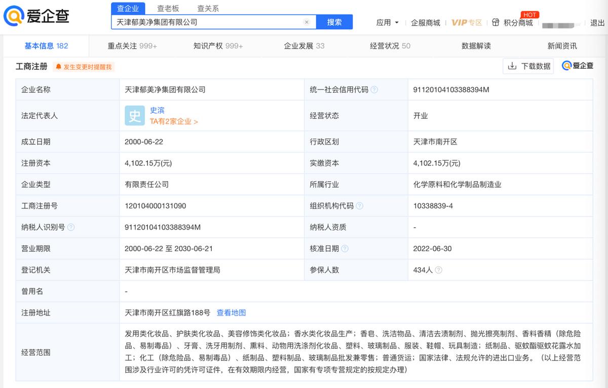
Task: Click the bell icon for 发生变更时提醒我
Action: point(59,67)
